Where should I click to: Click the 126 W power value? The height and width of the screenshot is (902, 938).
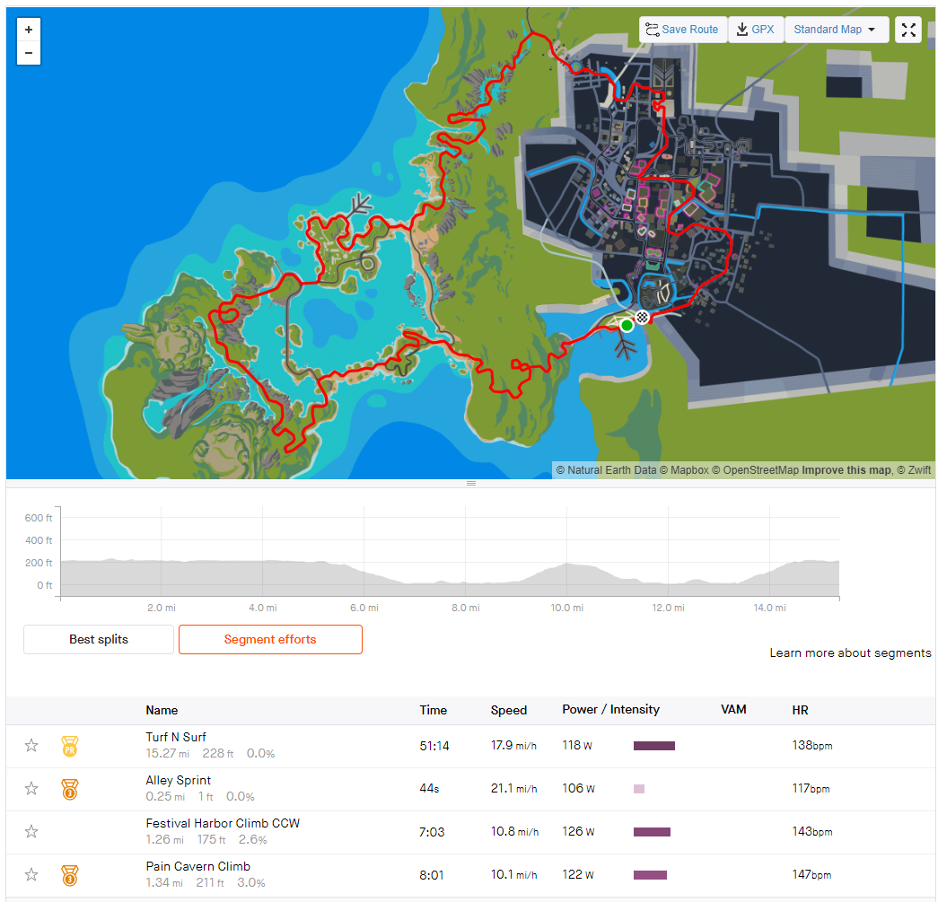pos(578,831)
